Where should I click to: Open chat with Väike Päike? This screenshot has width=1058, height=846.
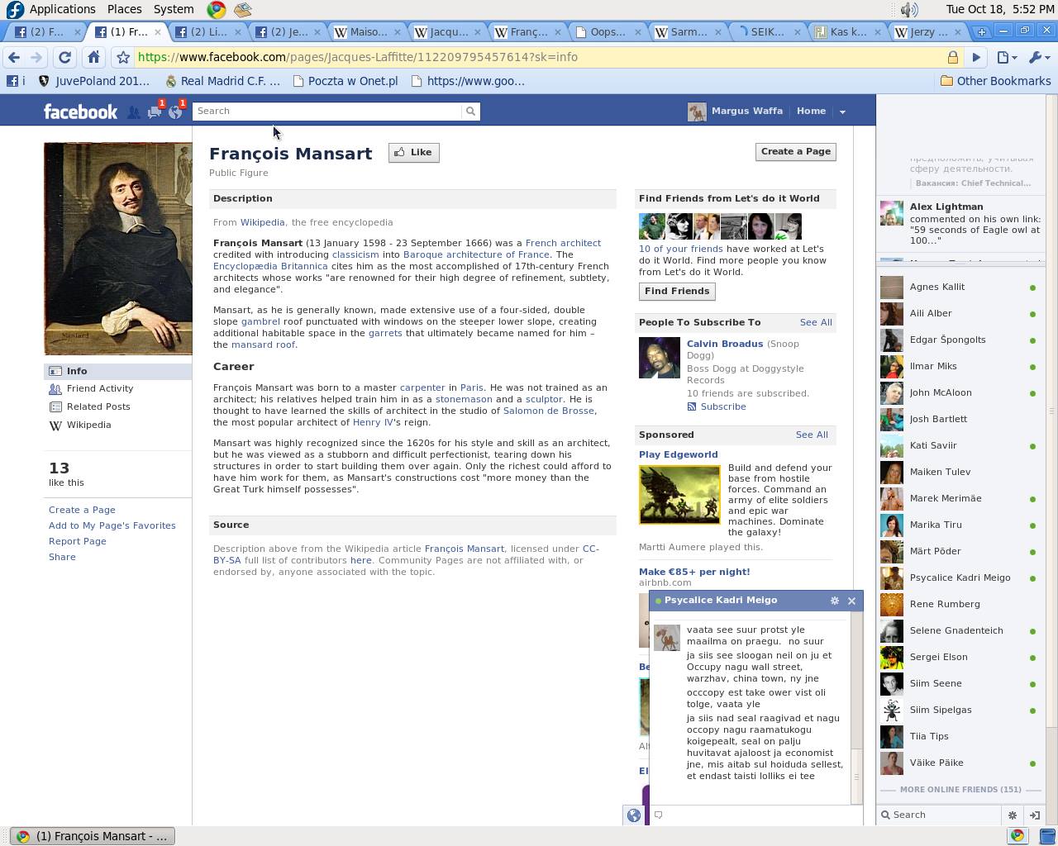click(x=959, y=763)
